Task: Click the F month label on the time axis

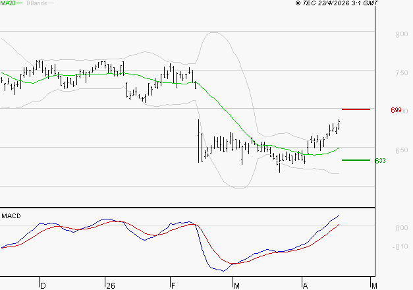Action: (x=173, y=285)
